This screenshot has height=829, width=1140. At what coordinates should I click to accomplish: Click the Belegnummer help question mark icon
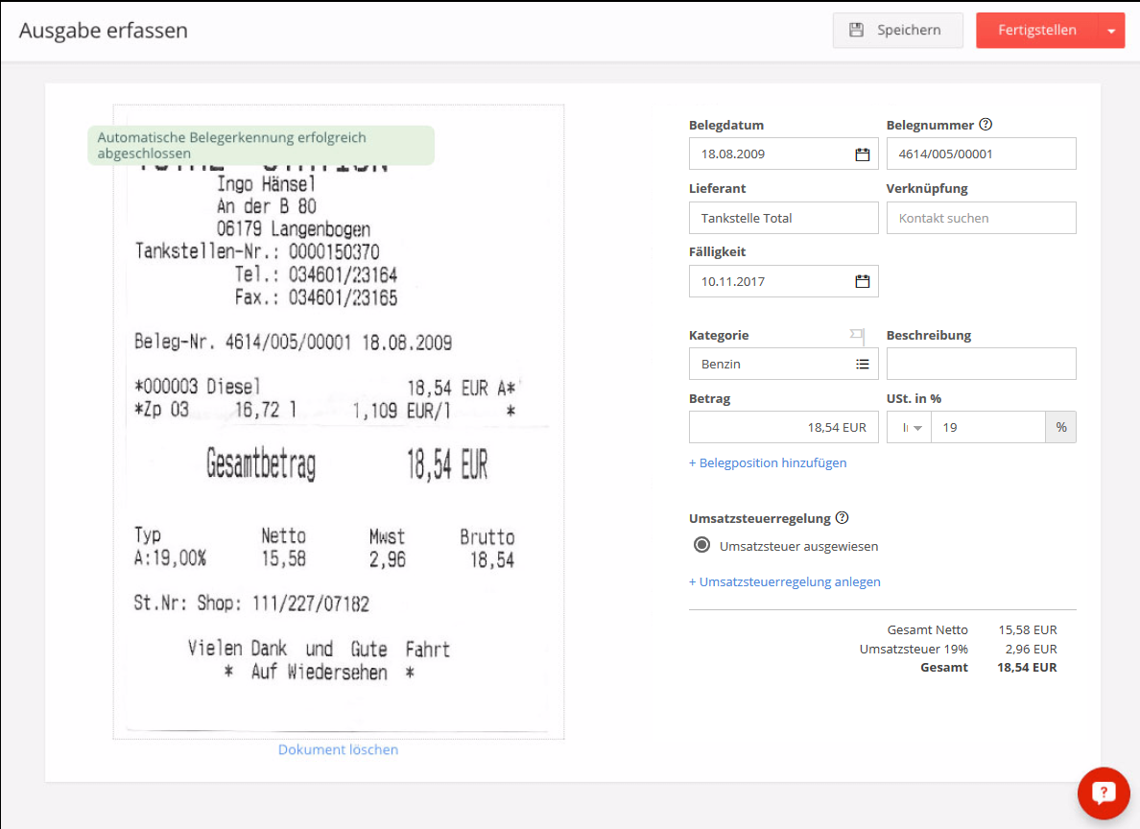click(x=986, y=125)
